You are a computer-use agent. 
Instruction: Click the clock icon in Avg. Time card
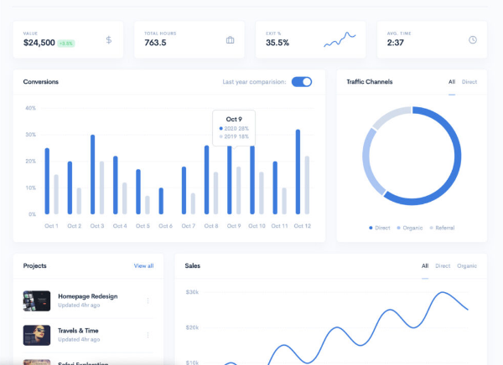(x=473, y=39)
